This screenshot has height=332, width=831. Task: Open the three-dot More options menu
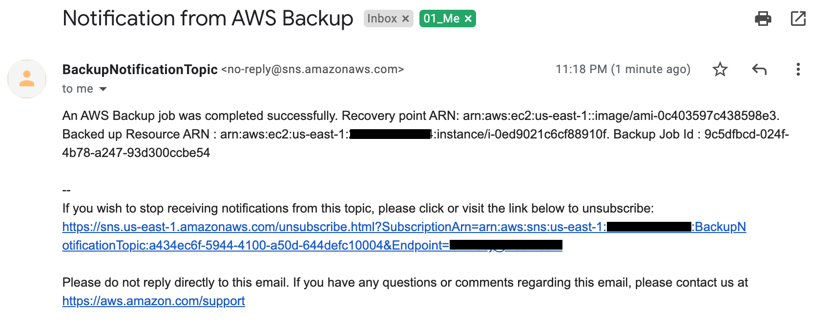click(x=798, y=69)
